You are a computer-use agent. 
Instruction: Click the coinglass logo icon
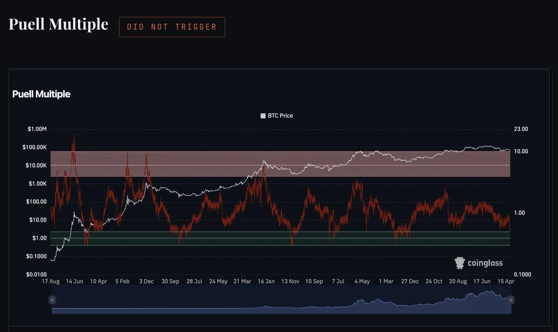click(460, 263)
